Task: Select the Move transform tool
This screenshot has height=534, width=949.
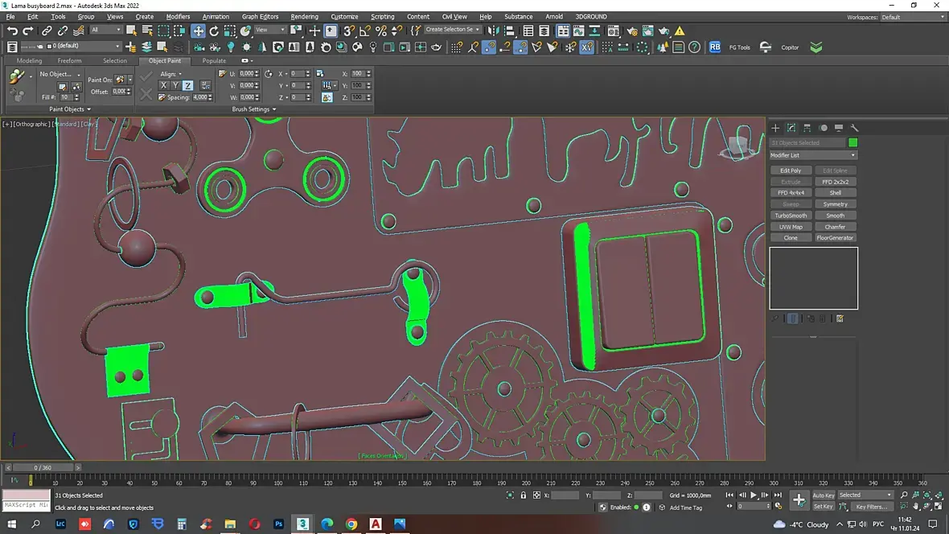Action: pyautogui.click(x=198, y=31)
